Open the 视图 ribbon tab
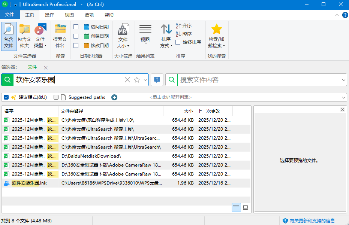This screenshot has height=225, width=349. [69, 15]
